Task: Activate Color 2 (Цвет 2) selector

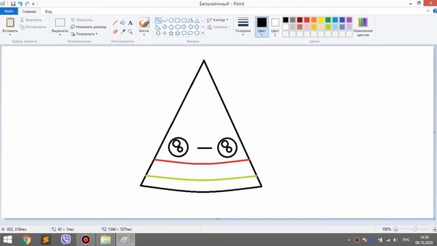Action: pyautogui.click(x=275, y=27)
